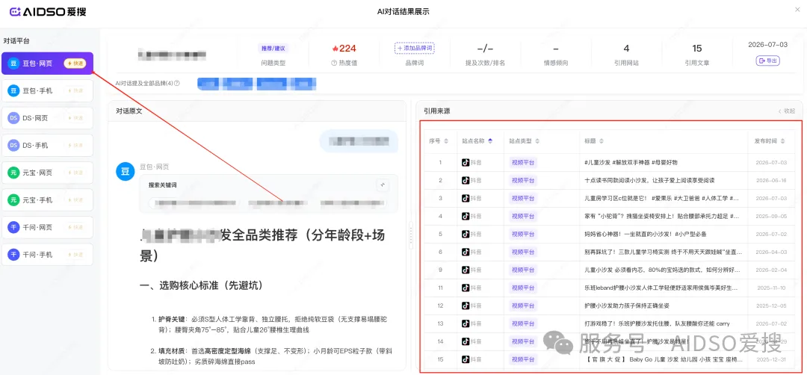The image size is (807, 375).
Task: Click the 豆 avatar in the conversation
Action: pos(125,171)
